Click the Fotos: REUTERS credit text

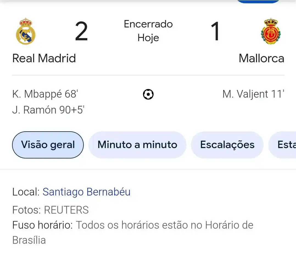[x=51, y=210]
